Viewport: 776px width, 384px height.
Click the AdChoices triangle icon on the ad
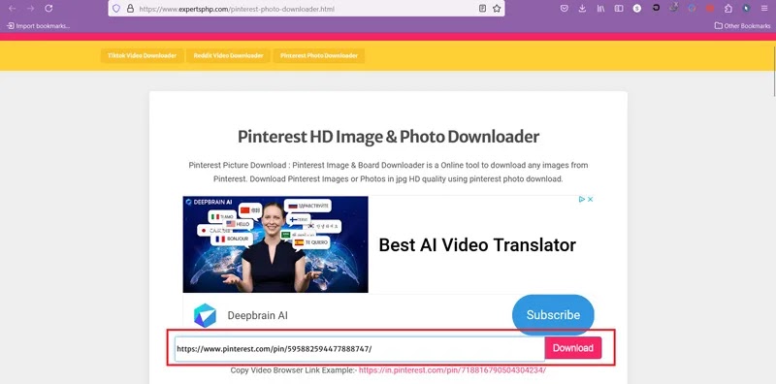(x=582, y=200)
